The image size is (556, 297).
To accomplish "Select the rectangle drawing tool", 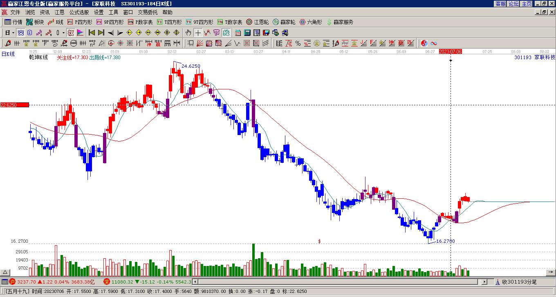I will (x=191, y=43).
